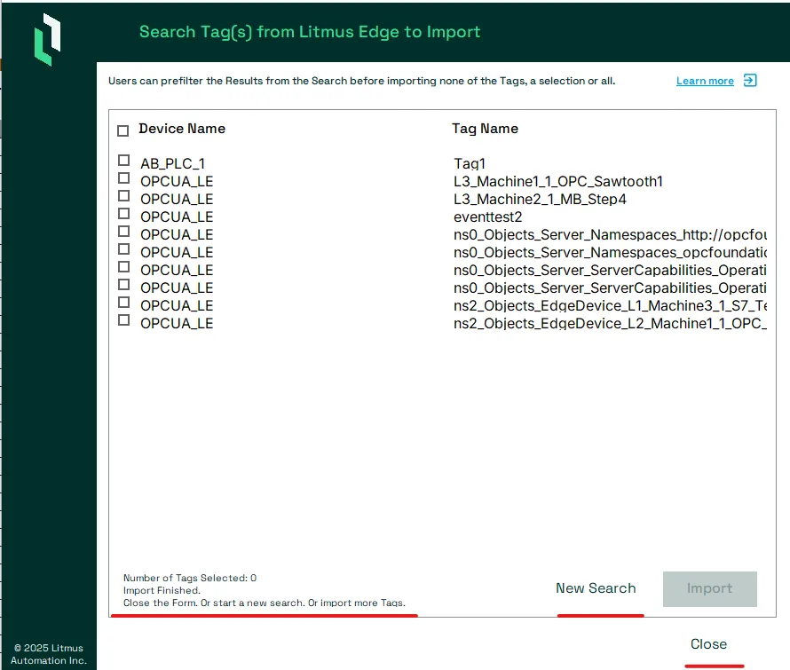Toggle the select-all checkbox beside Device Name
The width and height of the screenshot is (790, 670).
122,130
